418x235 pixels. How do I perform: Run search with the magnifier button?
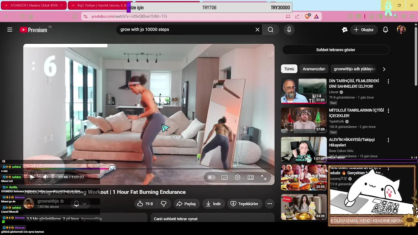point(270,30)
